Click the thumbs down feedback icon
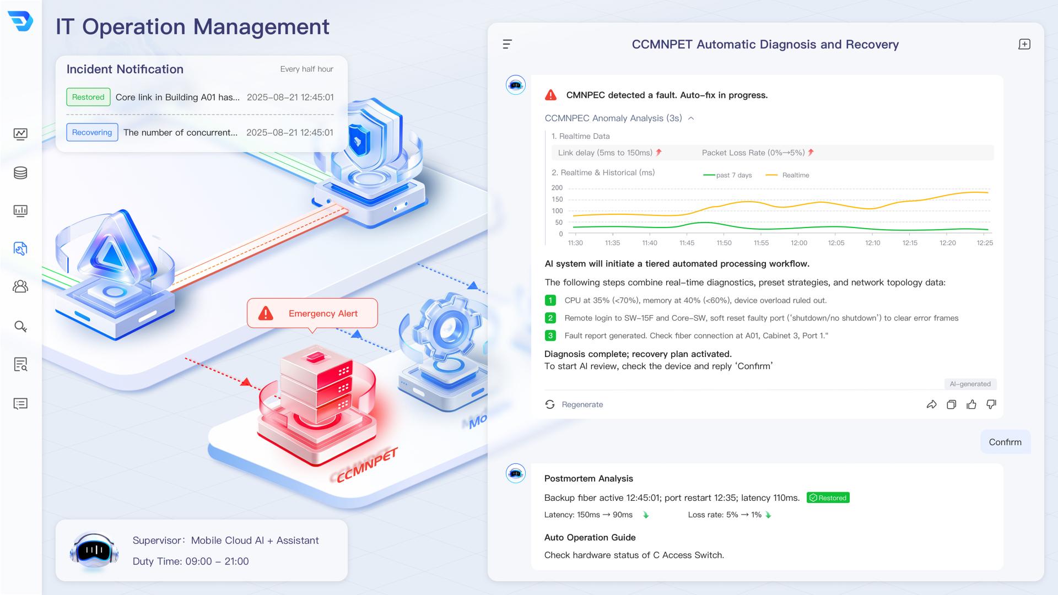Viewport: 1058px width, 595px height. [991, 404]
